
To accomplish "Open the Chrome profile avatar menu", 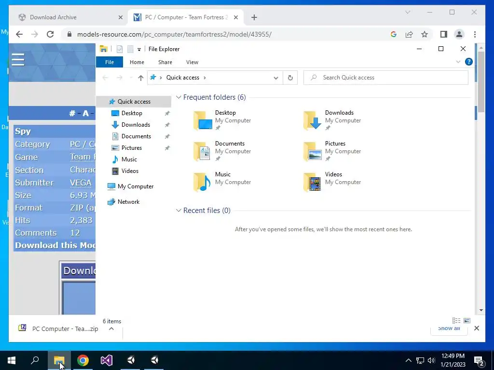I will pos(459,34).
